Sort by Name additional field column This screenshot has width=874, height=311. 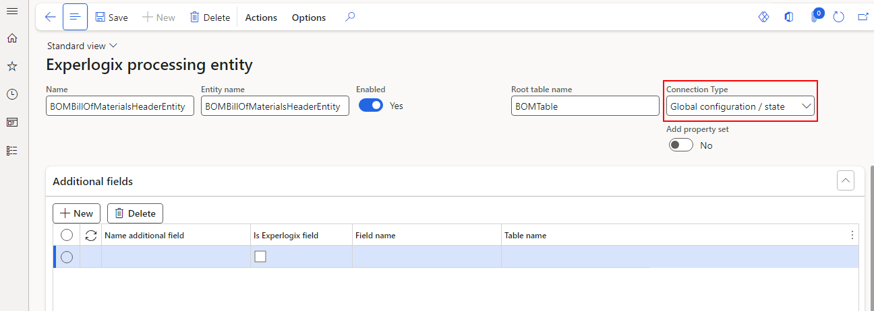[x=144, y=236]
